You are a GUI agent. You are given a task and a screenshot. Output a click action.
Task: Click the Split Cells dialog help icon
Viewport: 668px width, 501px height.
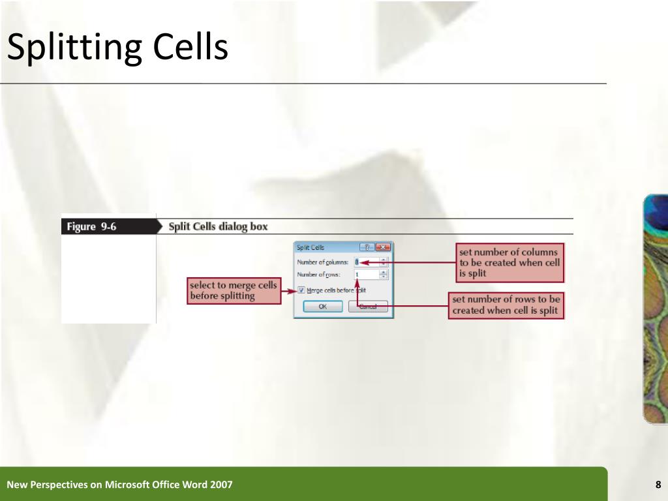[x=367, y=247]
